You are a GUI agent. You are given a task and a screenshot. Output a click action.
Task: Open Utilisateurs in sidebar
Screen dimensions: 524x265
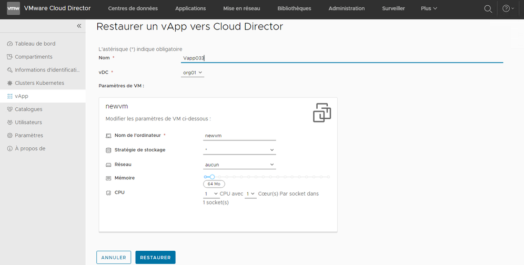(43, 123)
